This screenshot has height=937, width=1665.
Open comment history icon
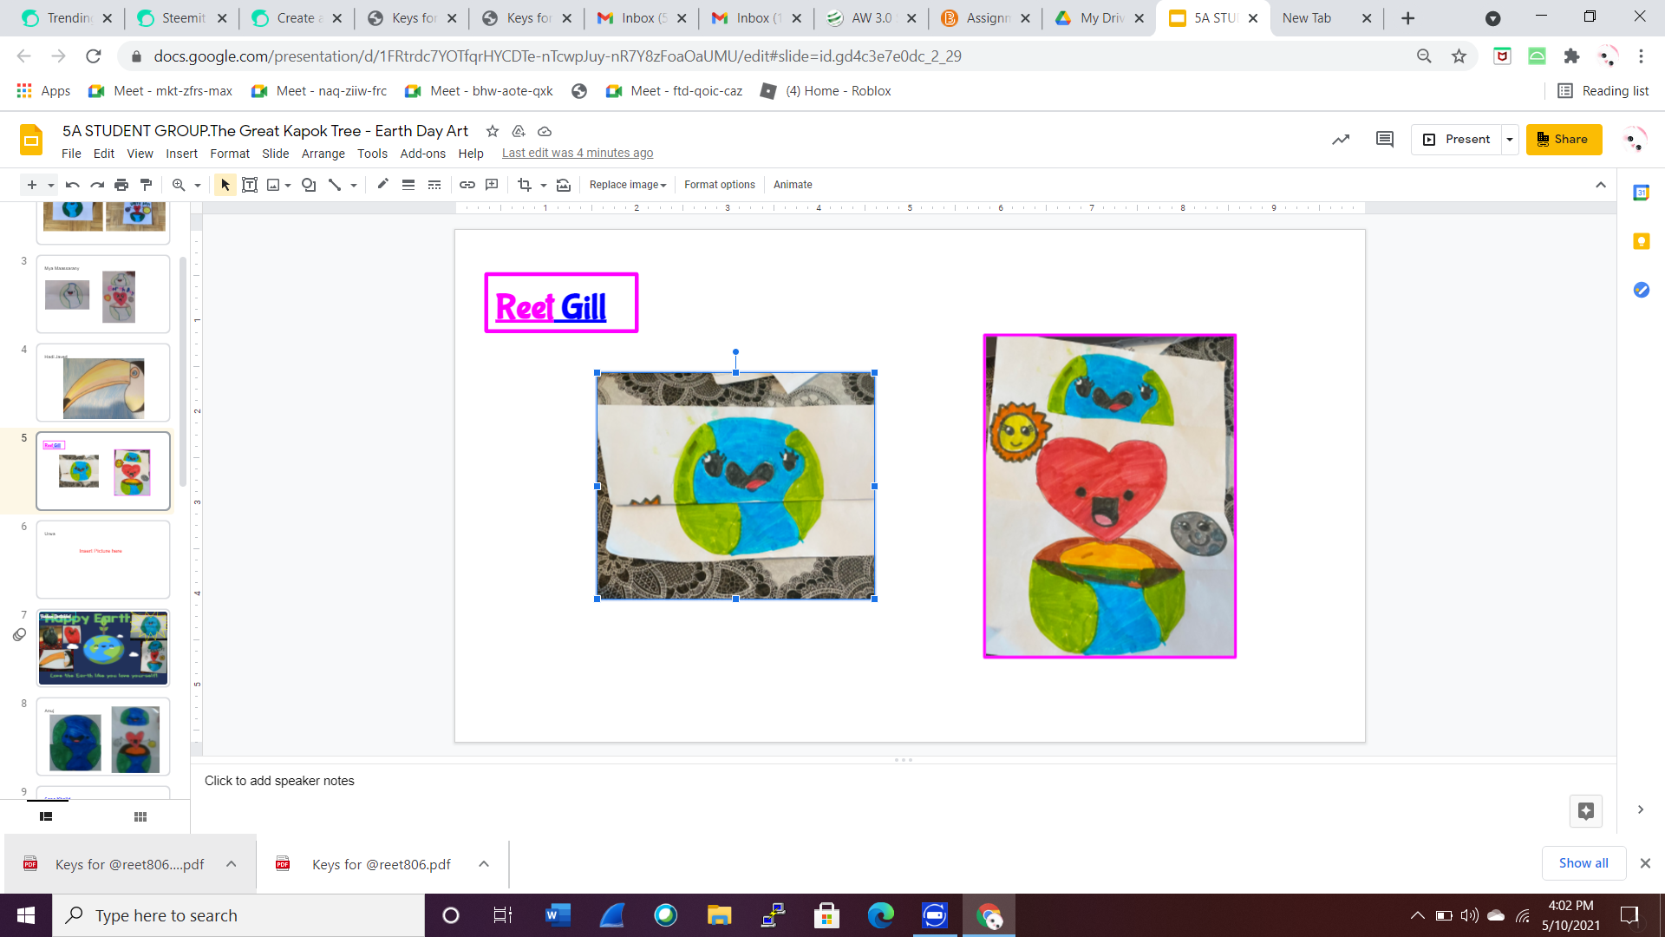point(1384,139)
